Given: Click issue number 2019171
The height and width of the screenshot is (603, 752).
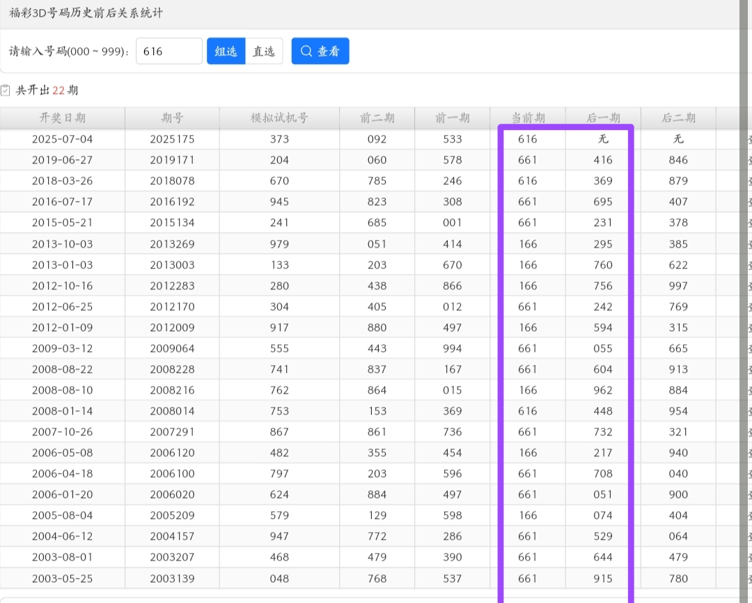Looking at the screenshot, I should 172,160.
